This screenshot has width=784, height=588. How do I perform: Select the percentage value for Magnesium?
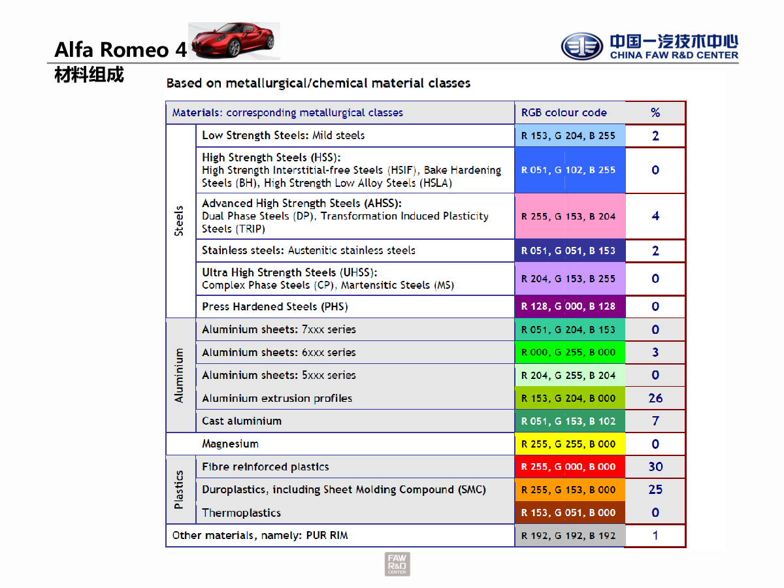[655, 444]
